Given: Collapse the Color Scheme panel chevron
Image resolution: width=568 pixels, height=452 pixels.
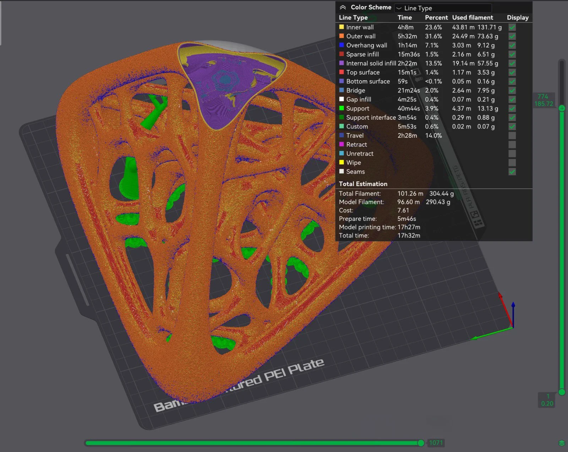Looking at the screenshot, I should coord(343,7).
